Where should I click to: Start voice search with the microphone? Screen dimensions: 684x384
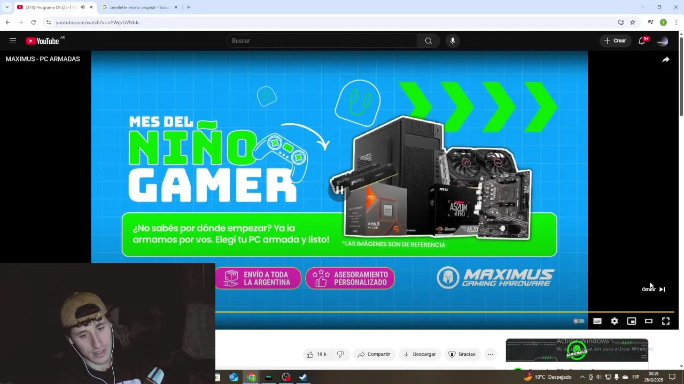tap(453, 41)
